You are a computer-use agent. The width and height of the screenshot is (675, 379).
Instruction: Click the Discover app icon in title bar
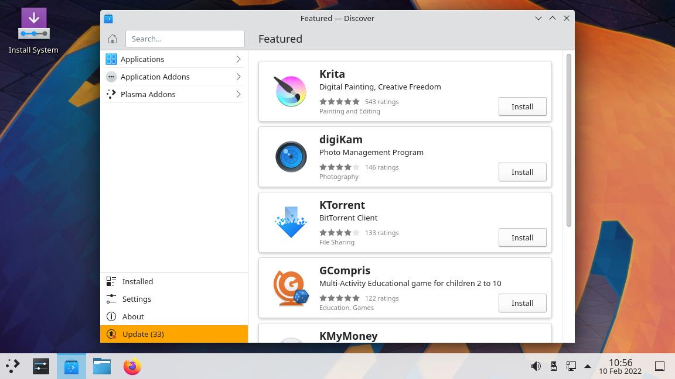click(x=108, y=19)
